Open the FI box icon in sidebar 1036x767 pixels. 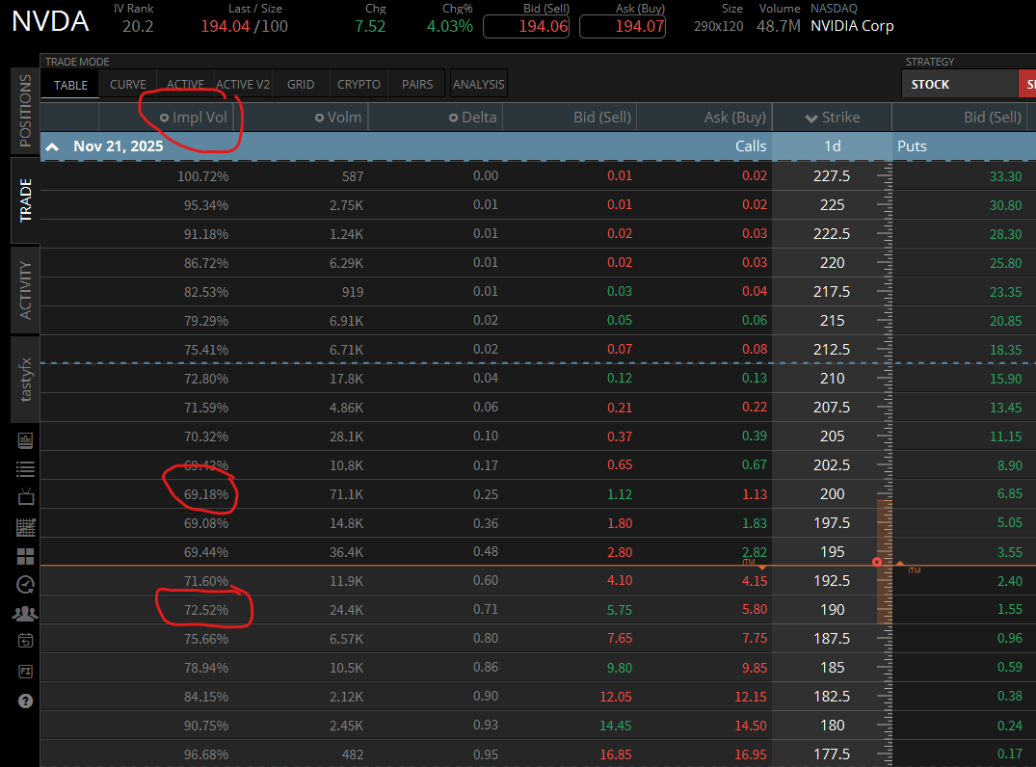(x=25, y=672)
